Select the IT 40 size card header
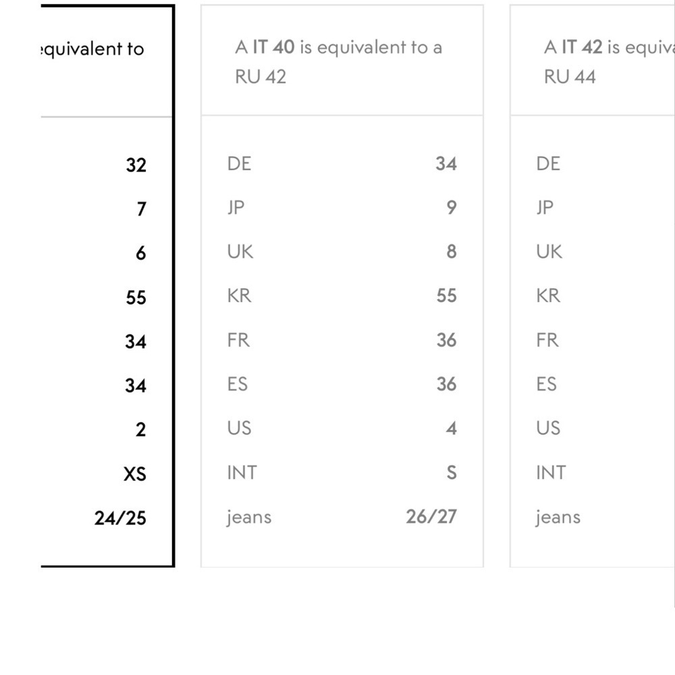 [342, 61]
